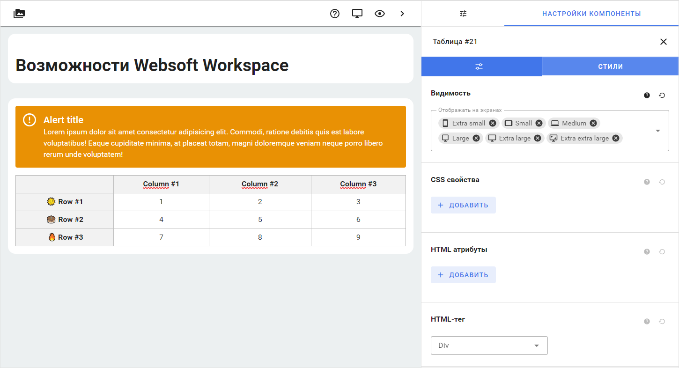
Task: Collapse the toolbar with the chevron icon
Action: 402,14
